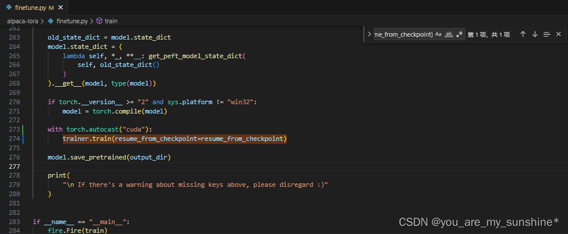
Task: Open the train function breadcrumb
Action: [x=111, y=21]
